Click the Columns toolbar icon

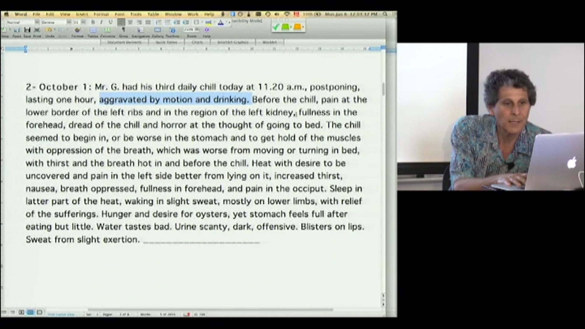point(107,30)
